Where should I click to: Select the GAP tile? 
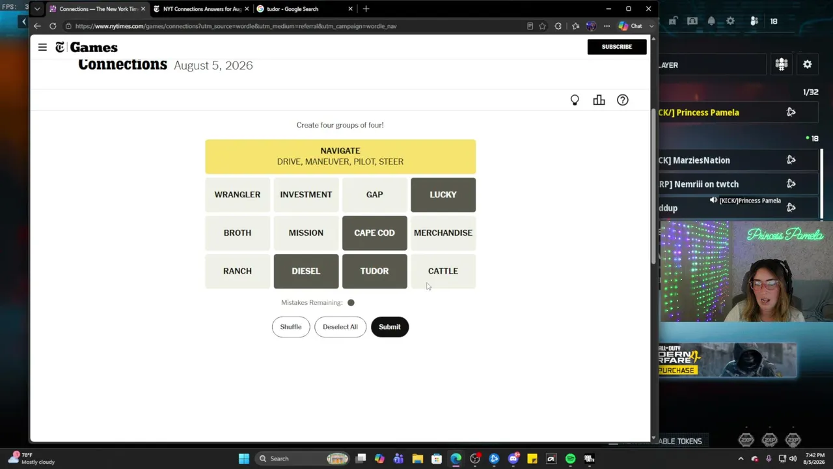(x=374, y=195)
